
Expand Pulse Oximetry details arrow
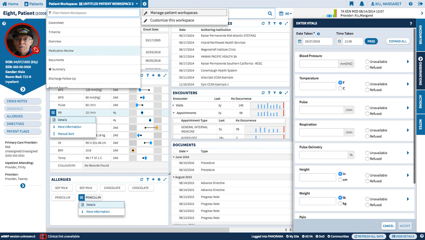pos(408,153)
